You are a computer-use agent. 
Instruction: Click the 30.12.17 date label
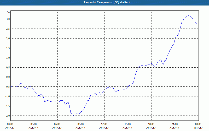[x=198, y=128]
